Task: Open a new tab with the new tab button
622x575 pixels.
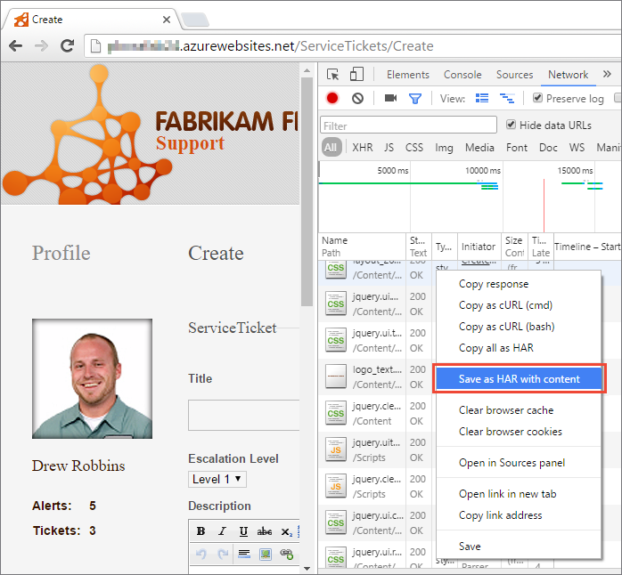Action: 195,19
